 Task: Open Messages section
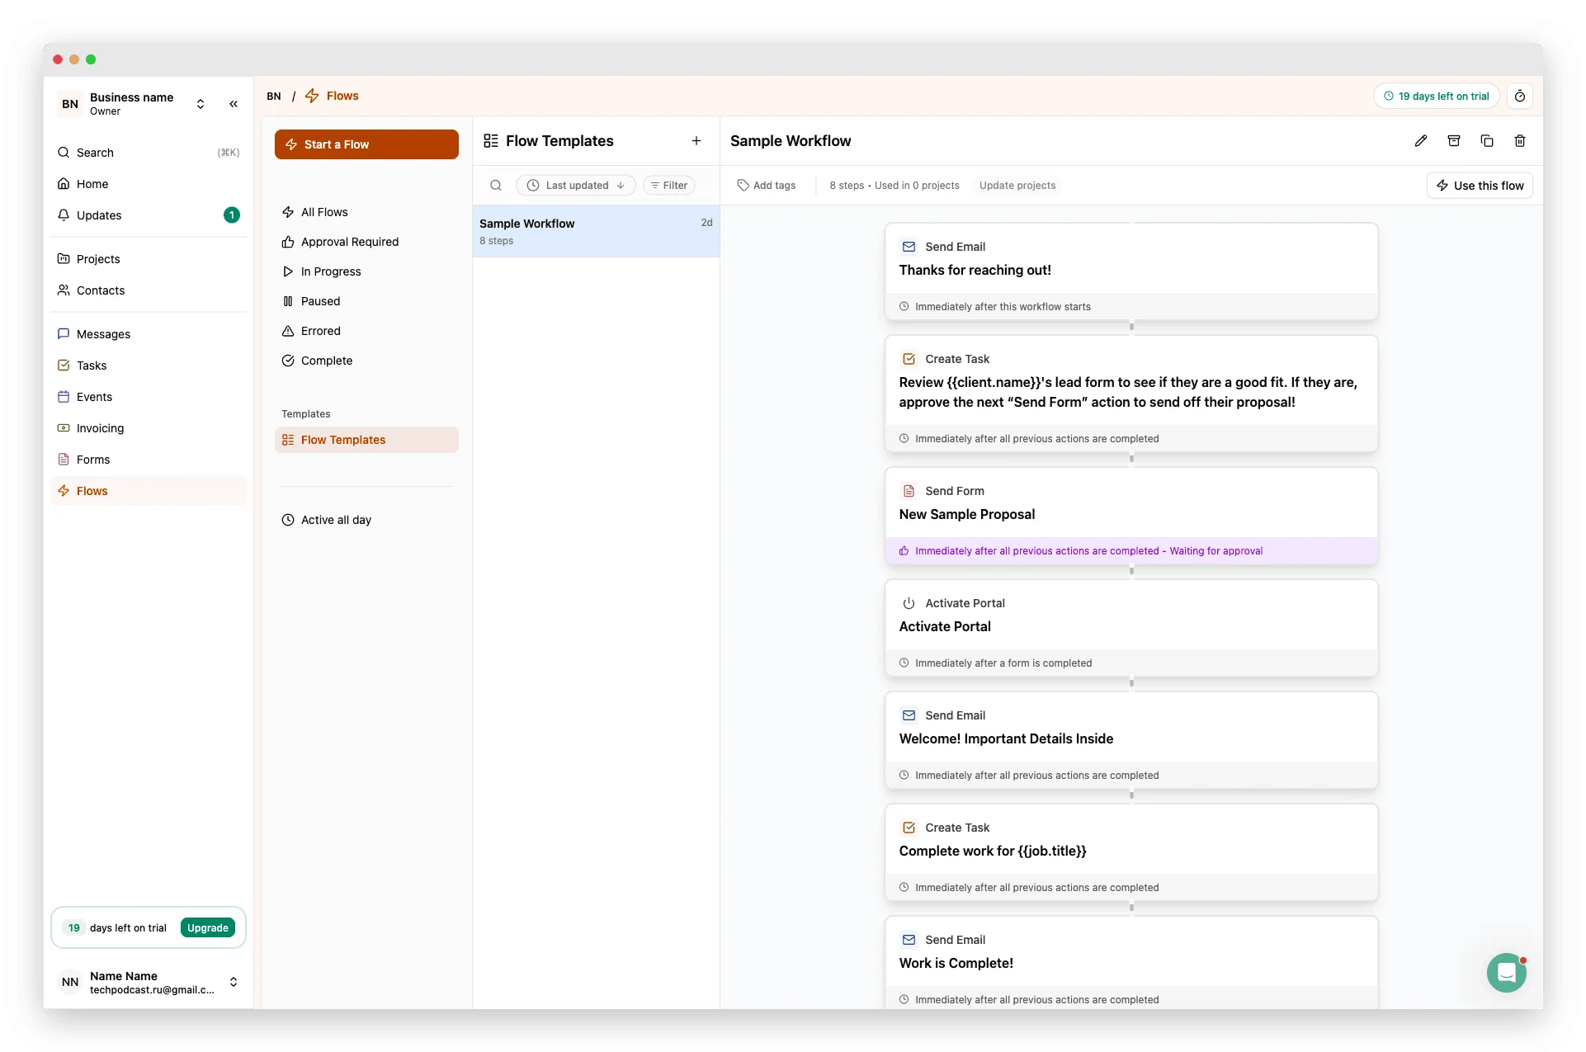pyautogui.click(x=149, y=334)
